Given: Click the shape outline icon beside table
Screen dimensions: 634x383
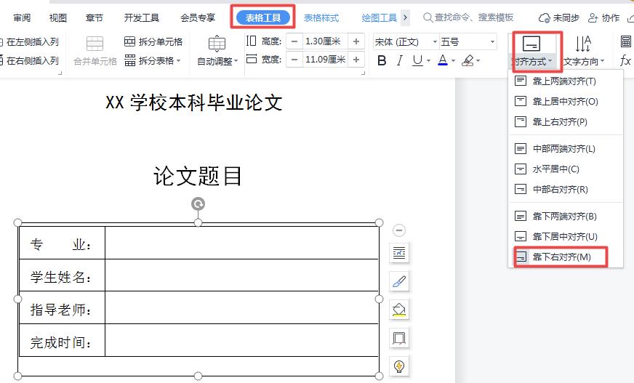Looking at the screenshot, I should pos(399,338).
